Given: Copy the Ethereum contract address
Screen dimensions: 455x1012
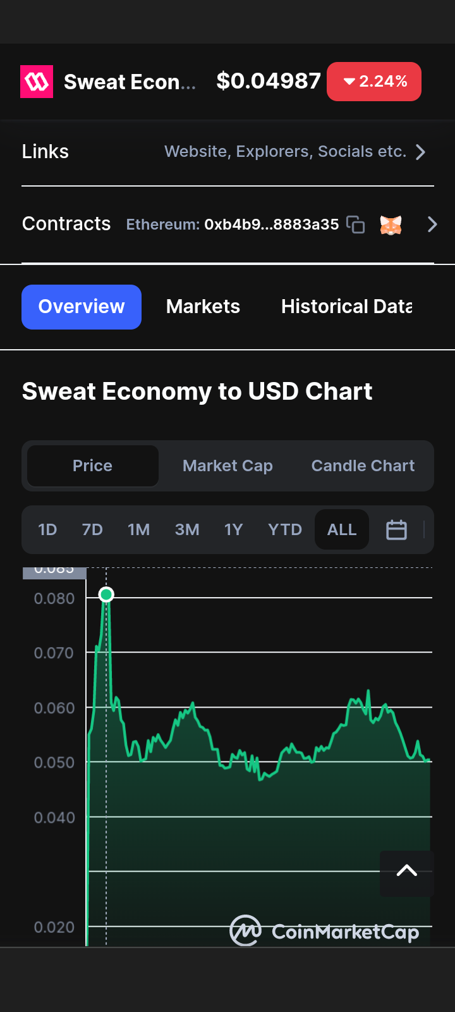Looking at the screenshot, I should pos(356,225).
